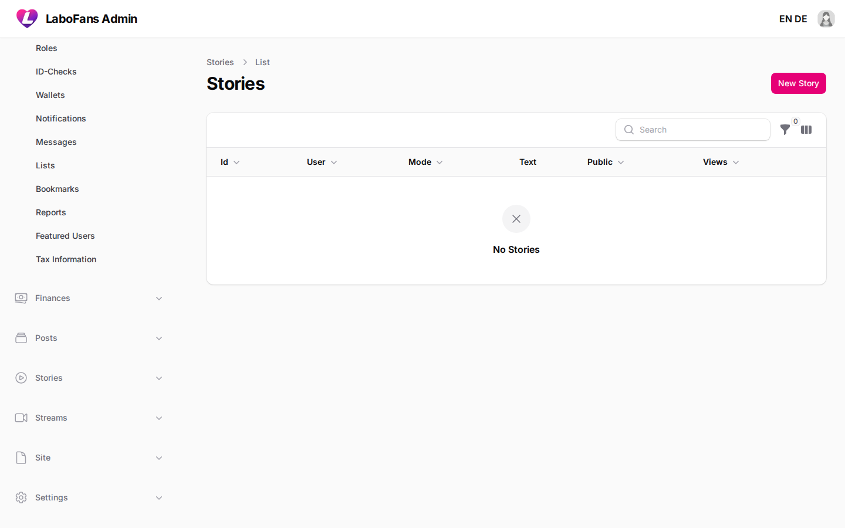Click the List breadcrumb item
Screen dimensions: 845x528
(262, 62)
